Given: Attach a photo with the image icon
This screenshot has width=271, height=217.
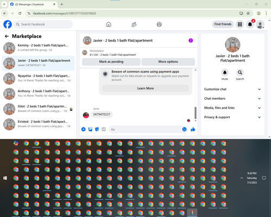Looking at the screenshot, I should pos(90,129).
